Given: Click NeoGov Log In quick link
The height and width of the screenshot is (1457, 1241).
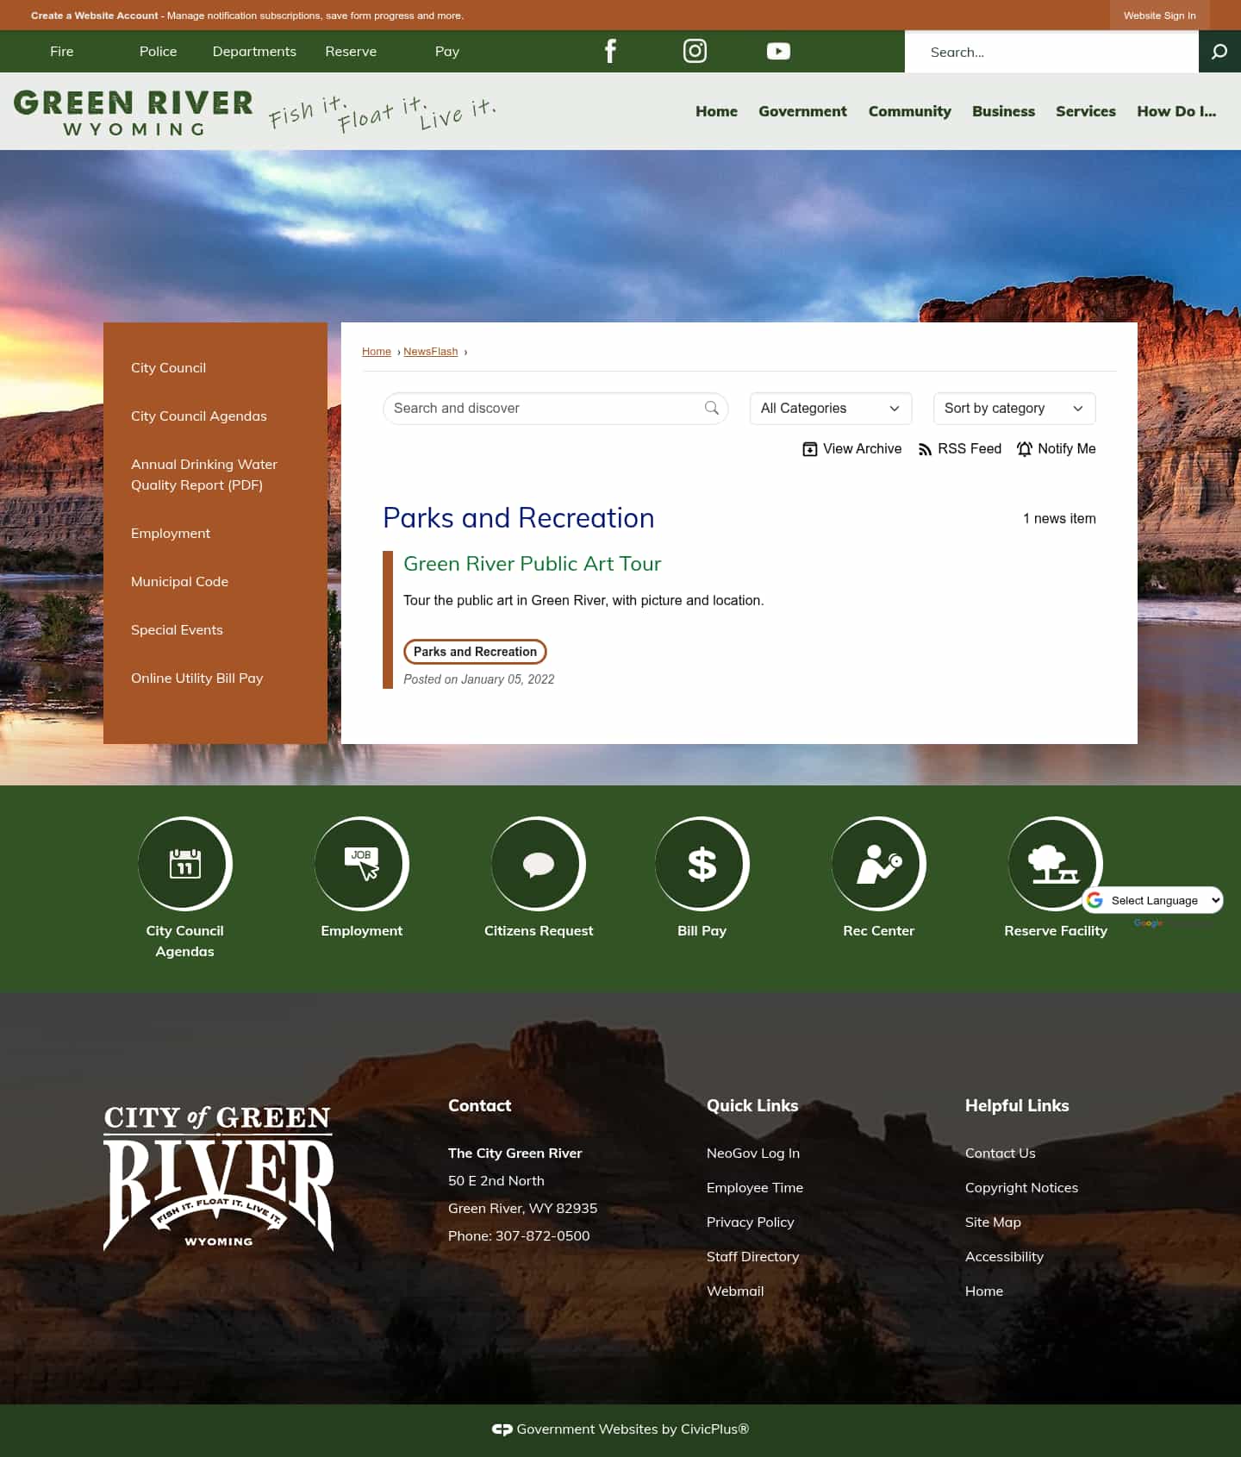Looking at the screenshot, I should click(x=753, y=1154).
